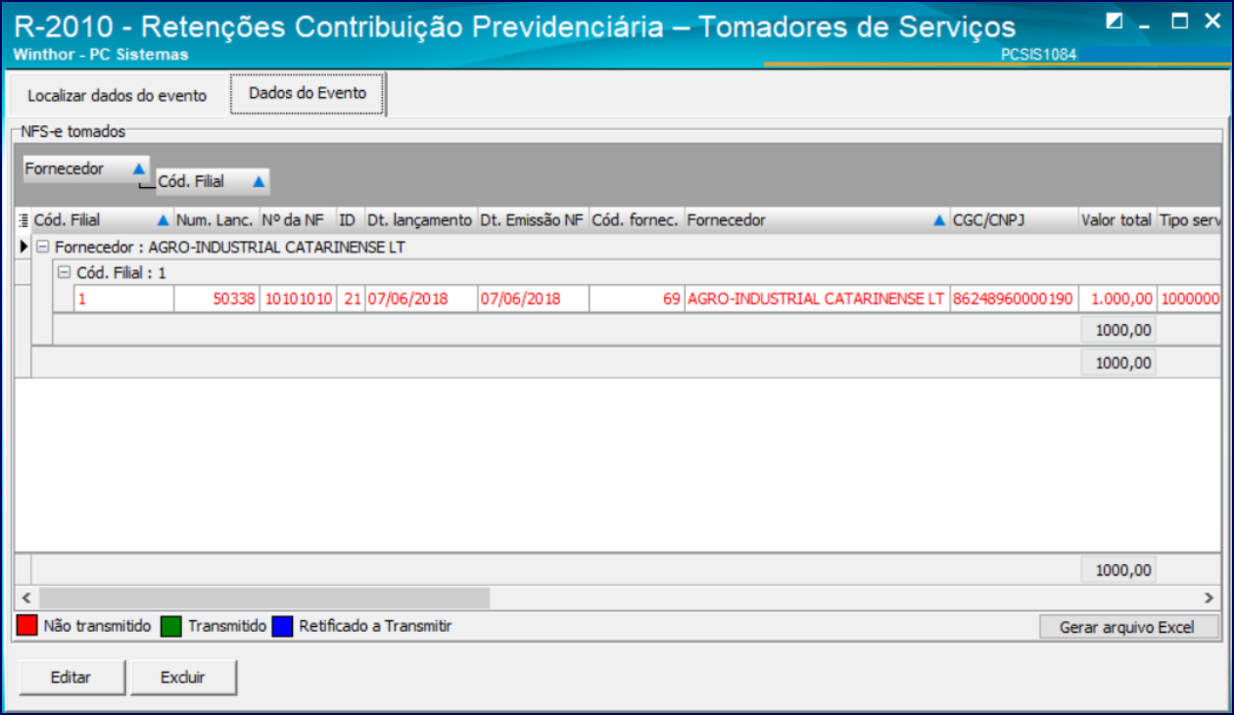Click the Editar button
Screen dimensions: 1234x715
[71, 677]
